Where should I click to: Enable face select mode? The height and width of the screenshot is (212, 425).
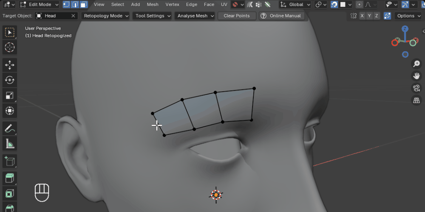(84, 4)
